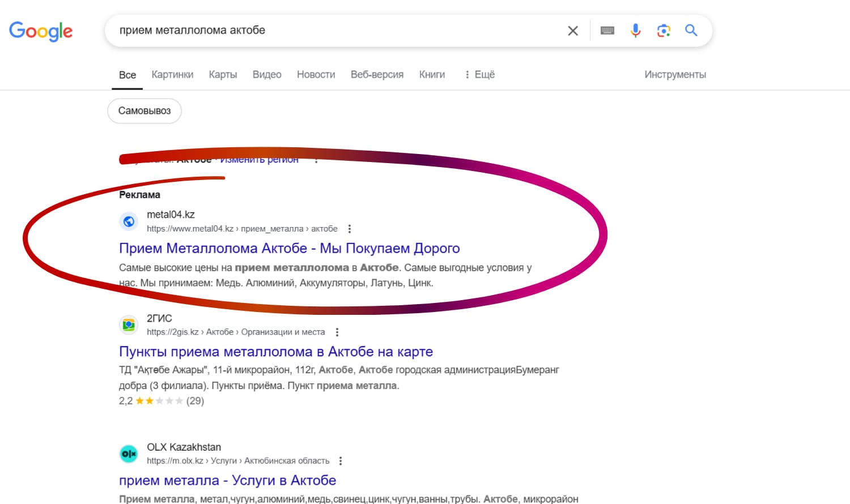This screenshot has width=850, height=504.
Task: Open three-dot menu for 2GIS result
Action: click(337, 332)
